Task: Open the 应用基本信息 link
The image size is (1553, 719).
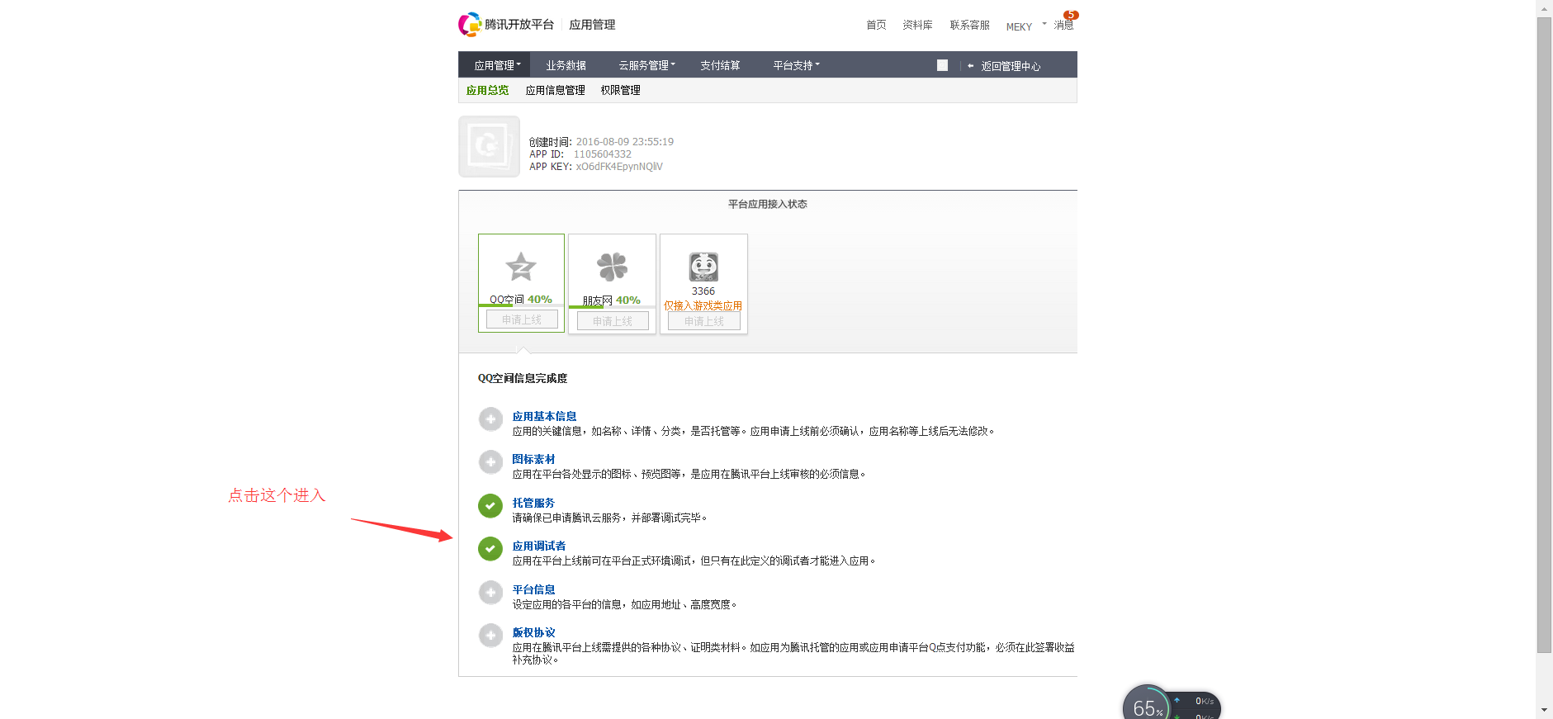Action: (x=544, y=416)
